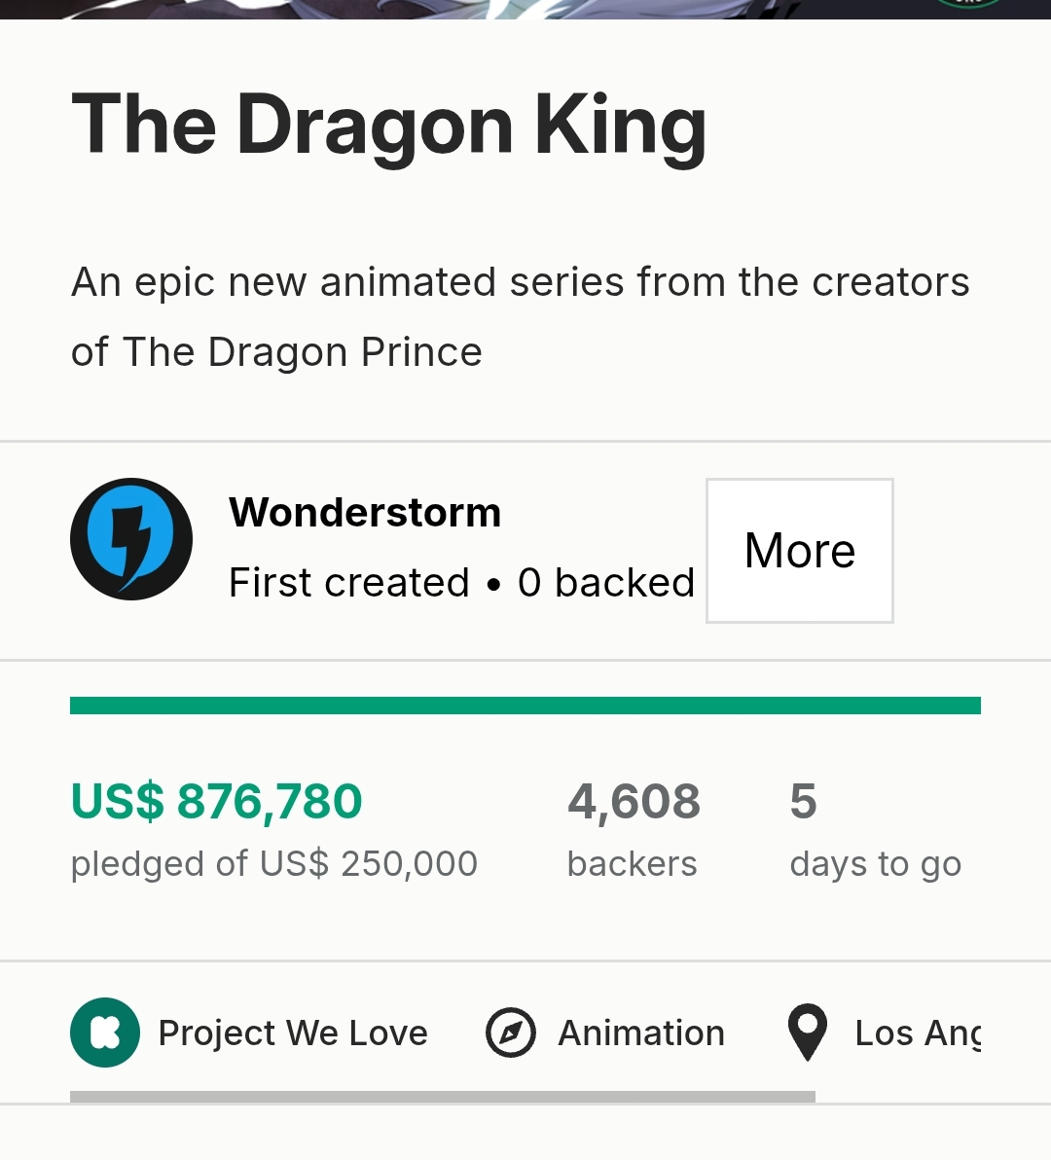Click the backers label under 4,608
Screen dimensions: 1051x1160
[x=633, y=864]
